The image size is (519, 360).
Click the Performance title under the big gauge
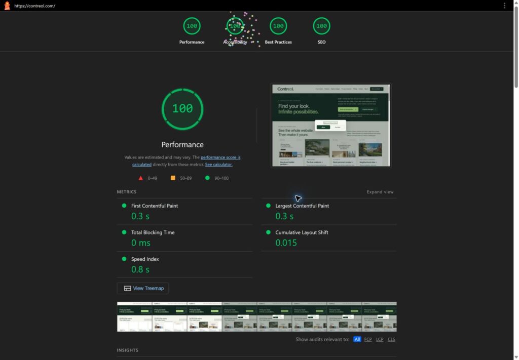pos(182,144)
